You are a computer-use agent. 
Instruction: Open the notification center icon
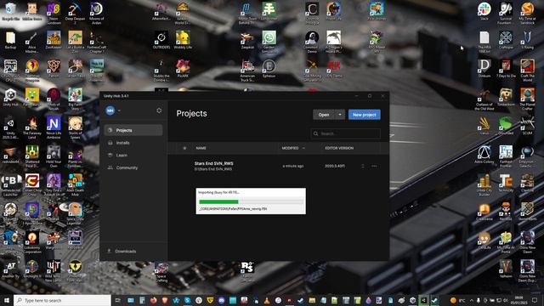click(535, 300)
